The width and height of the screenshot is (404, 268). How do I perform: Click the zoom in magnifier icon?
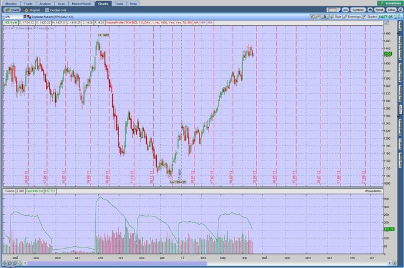click(9, 263)
